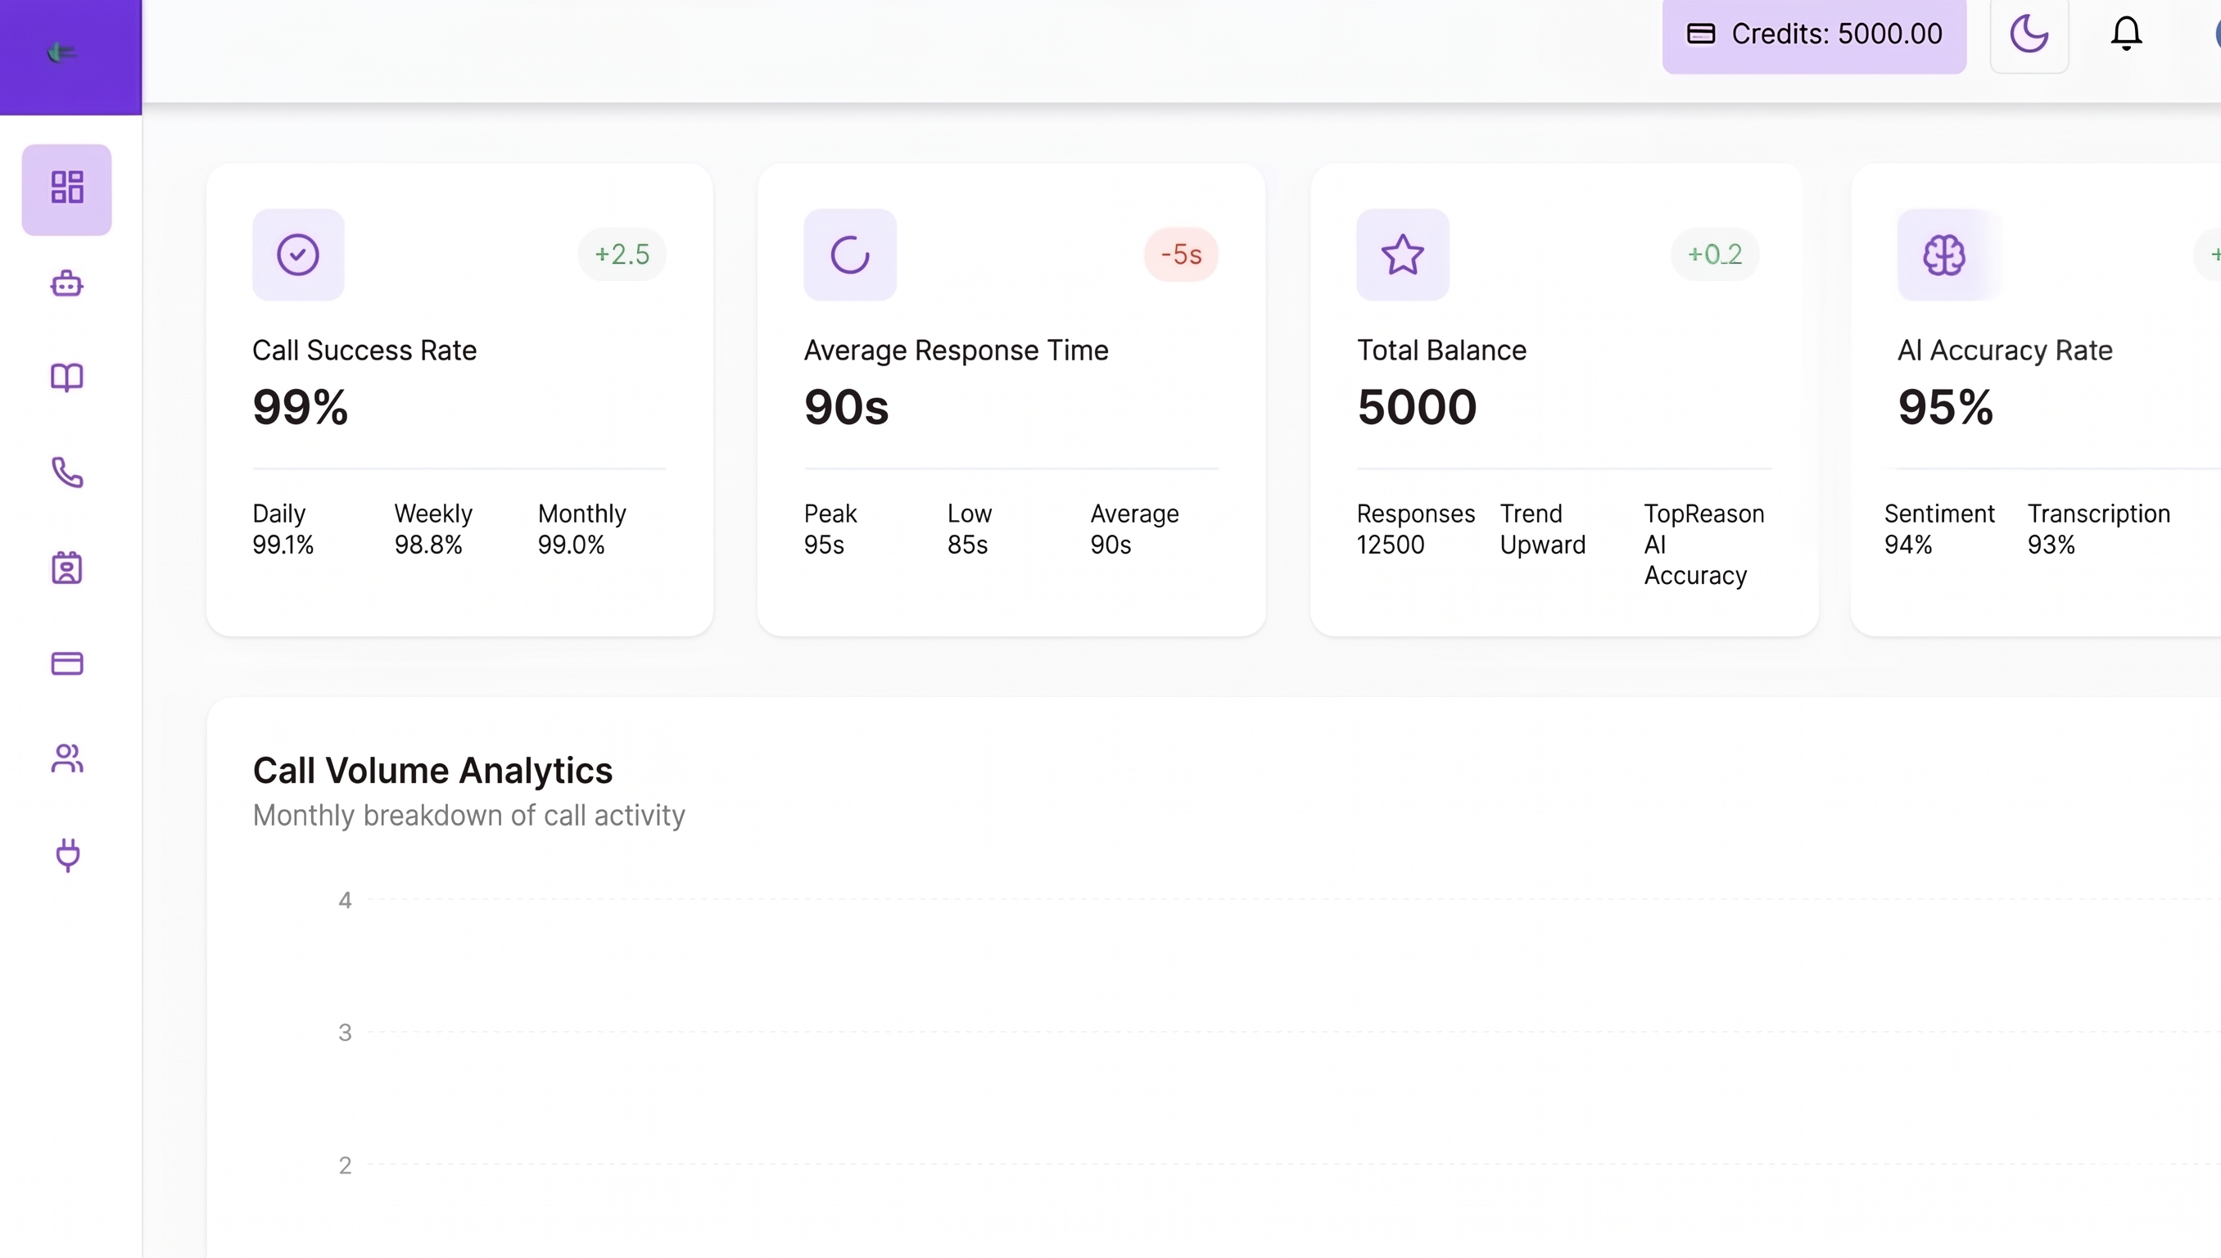
Task: Click the 95% AI Accuracy Rate value
Action: tap(1946, 407)
